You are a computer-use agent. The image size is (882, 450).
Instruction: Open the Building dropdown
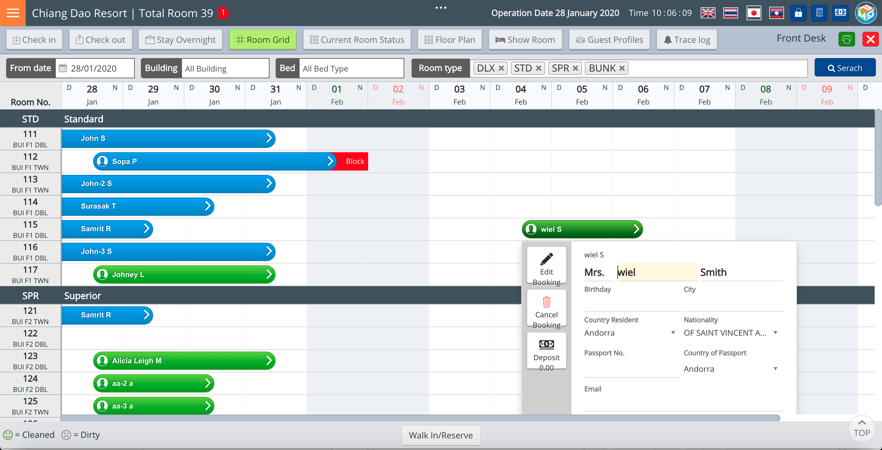tap(225, 68)
